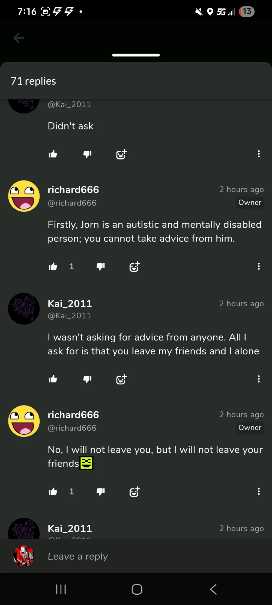Add emoji reaction to "Didn't ask" reply
Viewport: 272px width, 605px height.
coord(122,154)
